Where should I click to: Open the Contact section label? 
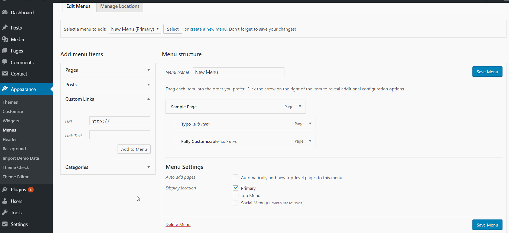(19, 74)
